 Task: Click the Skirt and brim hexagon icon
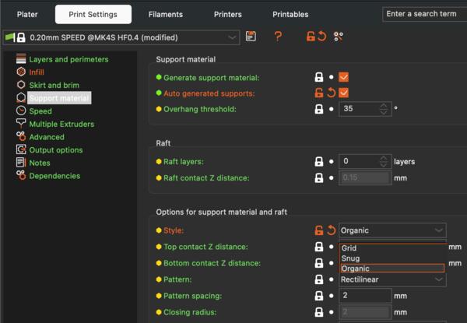coord(21,85)
